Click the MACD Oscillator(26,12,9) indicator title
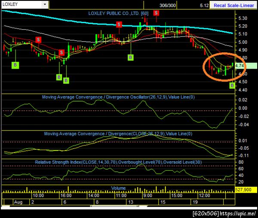The height and width of the screenshot is (218, 258). (118, 97)
